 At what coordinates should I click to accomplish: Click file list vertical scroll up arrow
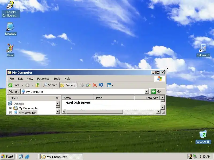click(162, 98)
